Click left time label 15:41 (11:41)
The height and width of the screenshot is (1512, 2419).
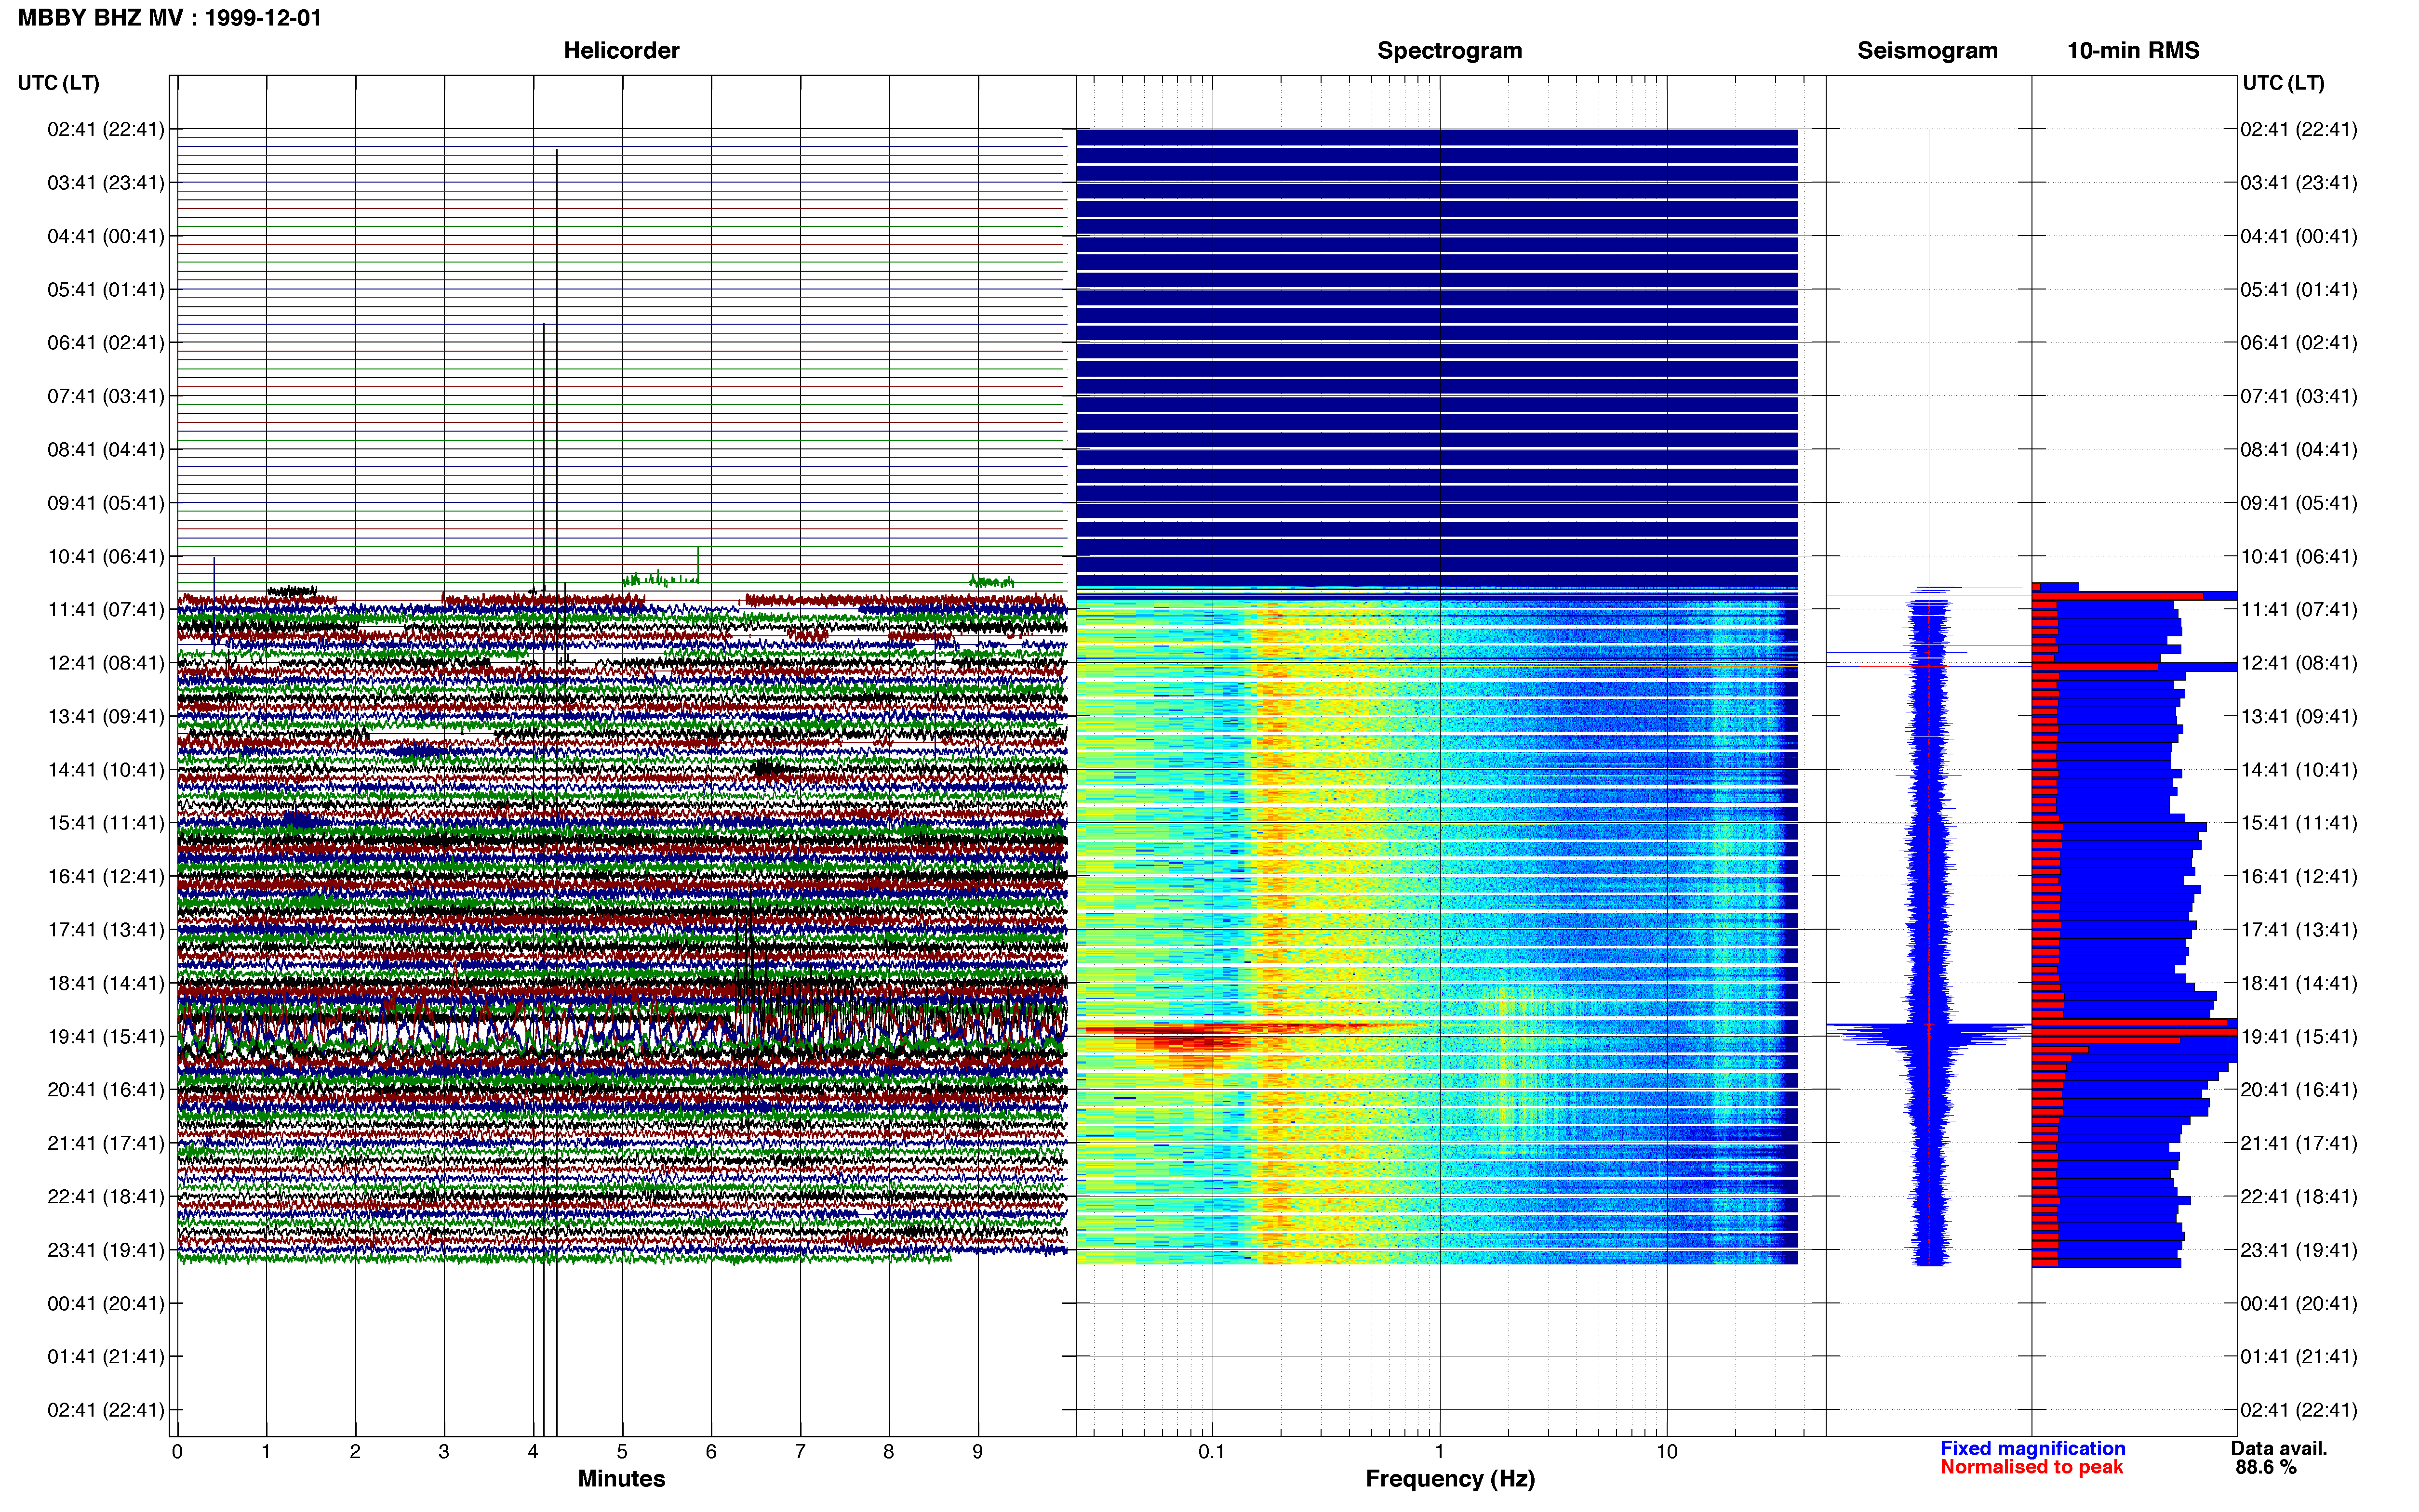tap(105, 822)
